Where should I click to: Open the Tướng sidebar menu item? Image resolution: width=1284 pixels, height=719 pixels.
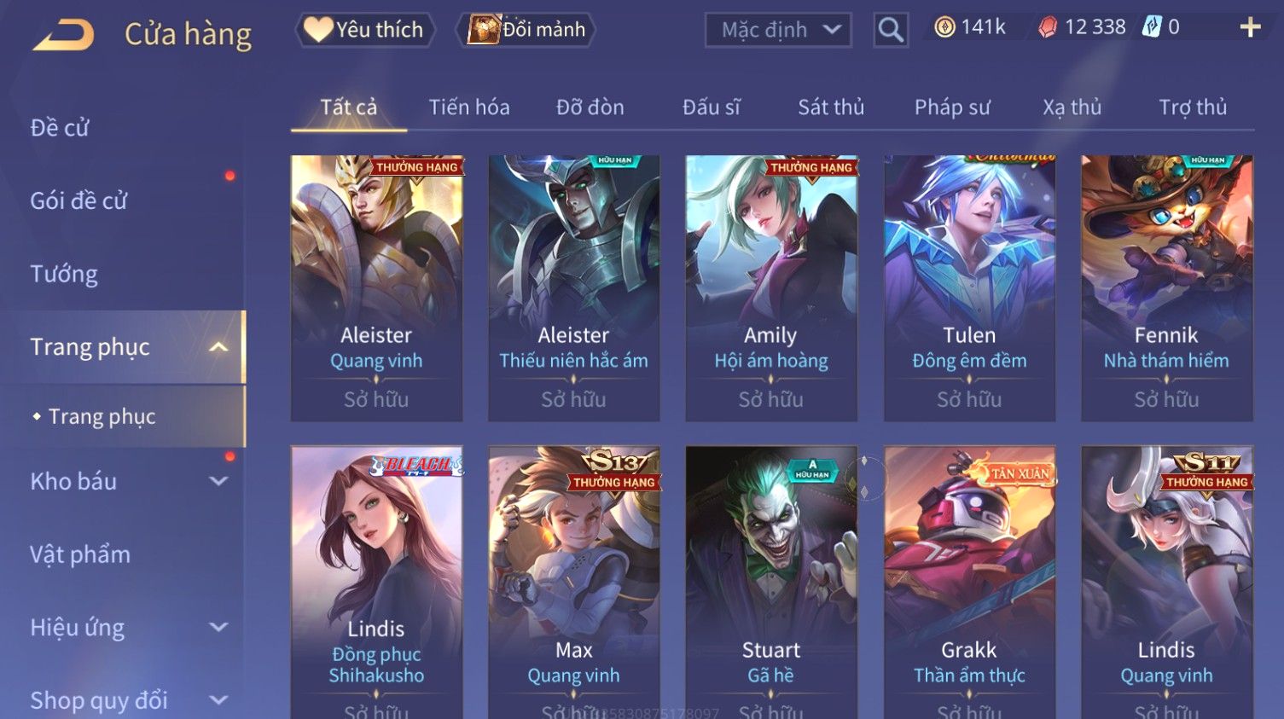click(64, 274)
